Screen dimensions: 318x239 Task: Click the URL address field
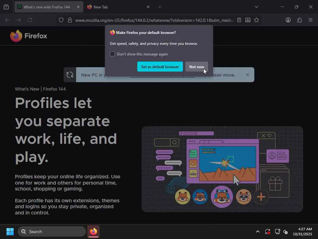[154, 20]
